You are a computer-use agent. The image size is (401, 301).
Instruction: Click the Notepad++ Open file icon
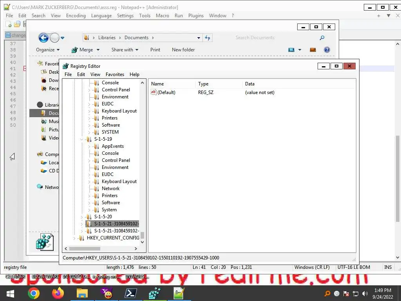[x=17, y=24]
